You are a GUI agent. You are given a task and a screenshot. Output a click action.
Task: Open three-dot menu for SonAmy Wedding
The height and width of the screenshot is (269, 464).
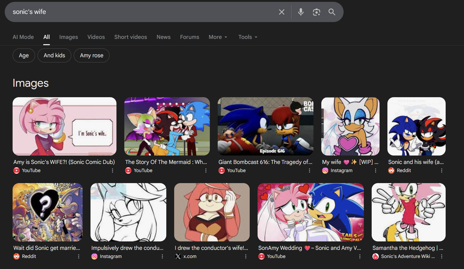[x=360, y=256]
